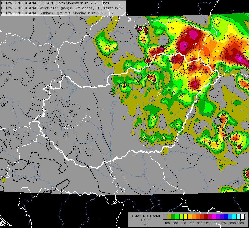
Task: Click the orange legend swatch after 700
Action: click(194, 217)
